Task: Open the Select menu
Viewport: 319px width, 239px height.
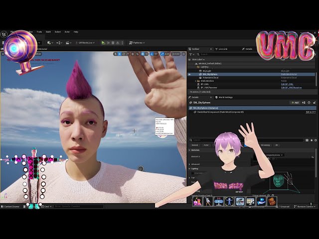Action: click(x=58, y=32)
